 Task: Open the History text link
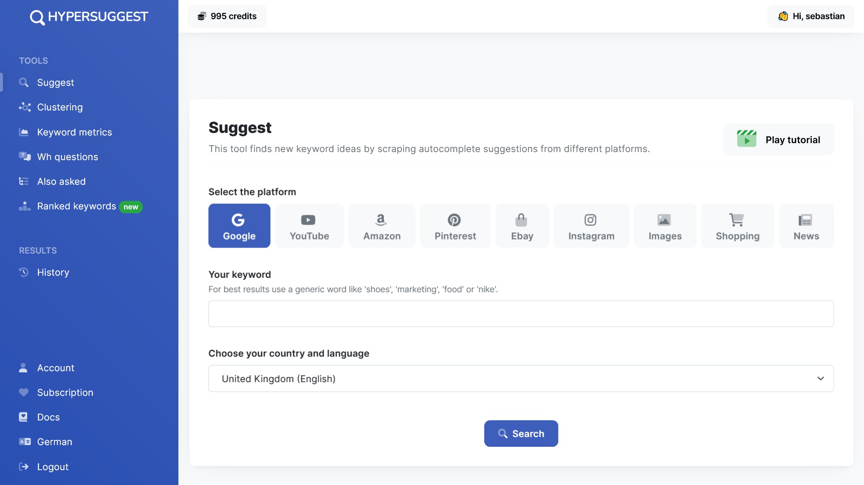coord(53,272)
